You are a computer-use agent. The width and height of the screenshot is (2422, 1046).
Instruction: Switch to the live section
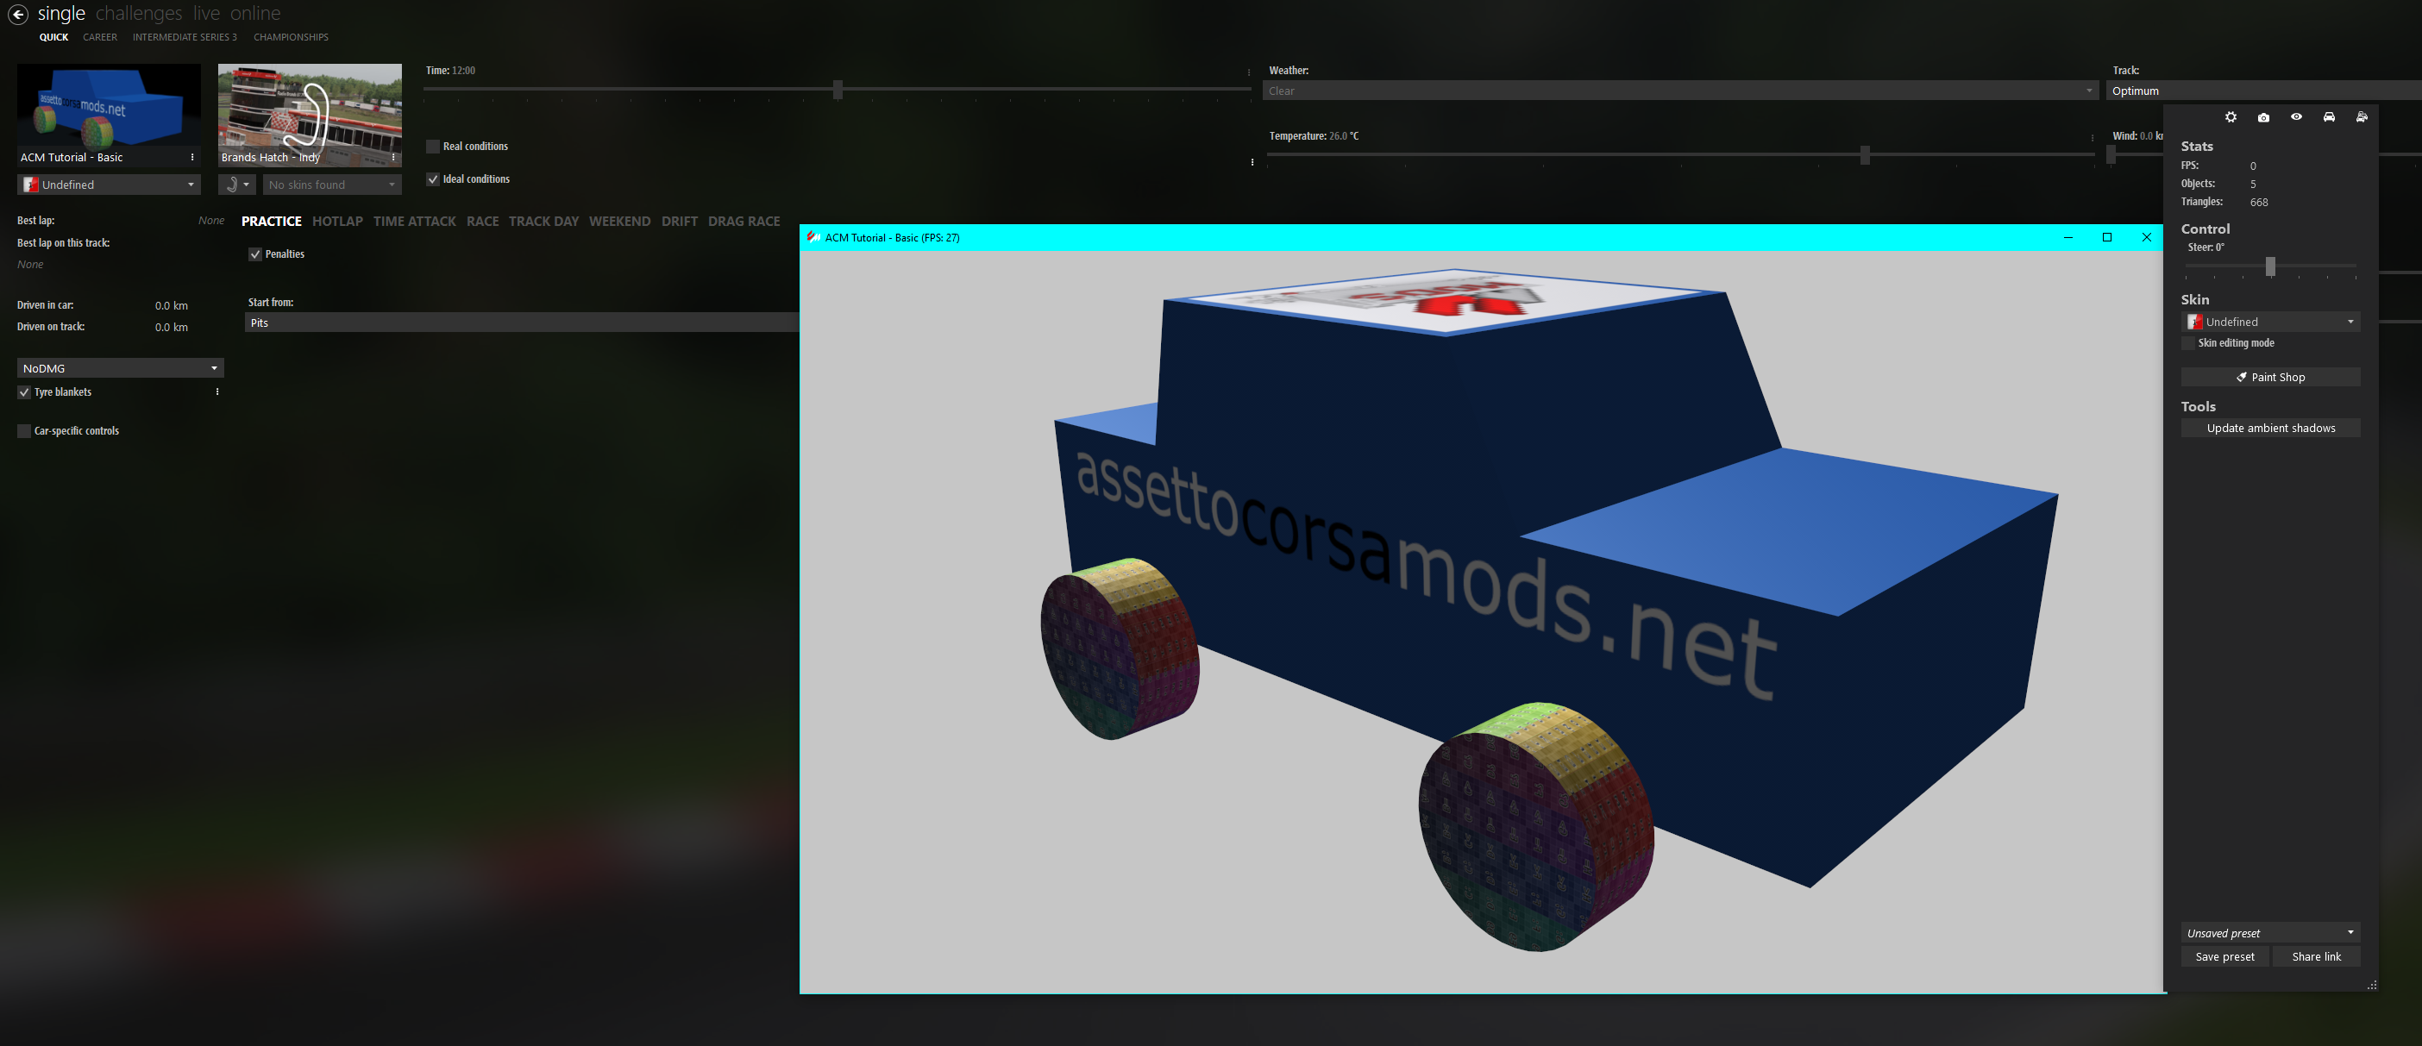206,13
